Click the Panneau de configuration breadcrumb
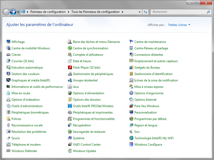Viewport: 214px width, 160px height. pyautogui.click(x=48, y=12)
